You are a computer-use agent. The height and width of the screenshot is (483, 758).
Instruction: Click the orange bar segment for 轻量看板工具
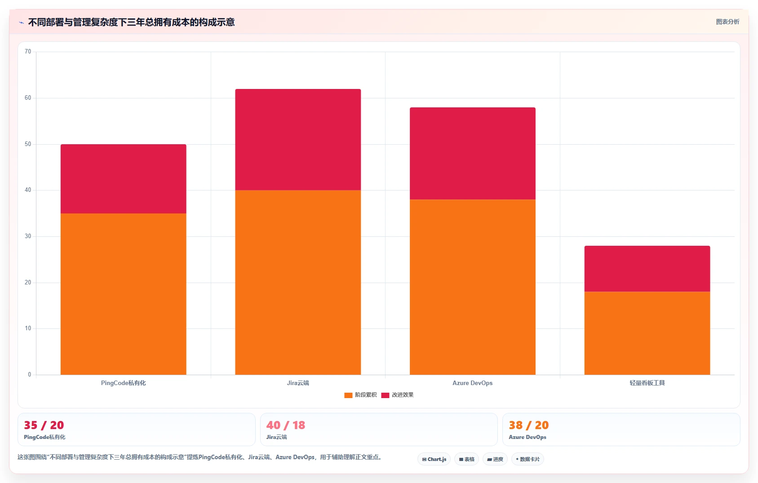click(x=647, y=333)
